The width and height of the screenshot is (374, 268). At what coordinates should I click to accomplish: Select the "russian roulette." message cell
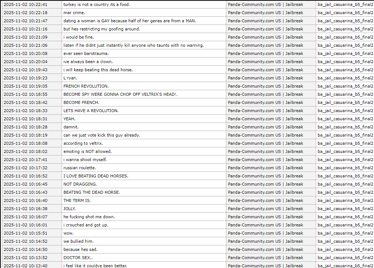point(79,168)
